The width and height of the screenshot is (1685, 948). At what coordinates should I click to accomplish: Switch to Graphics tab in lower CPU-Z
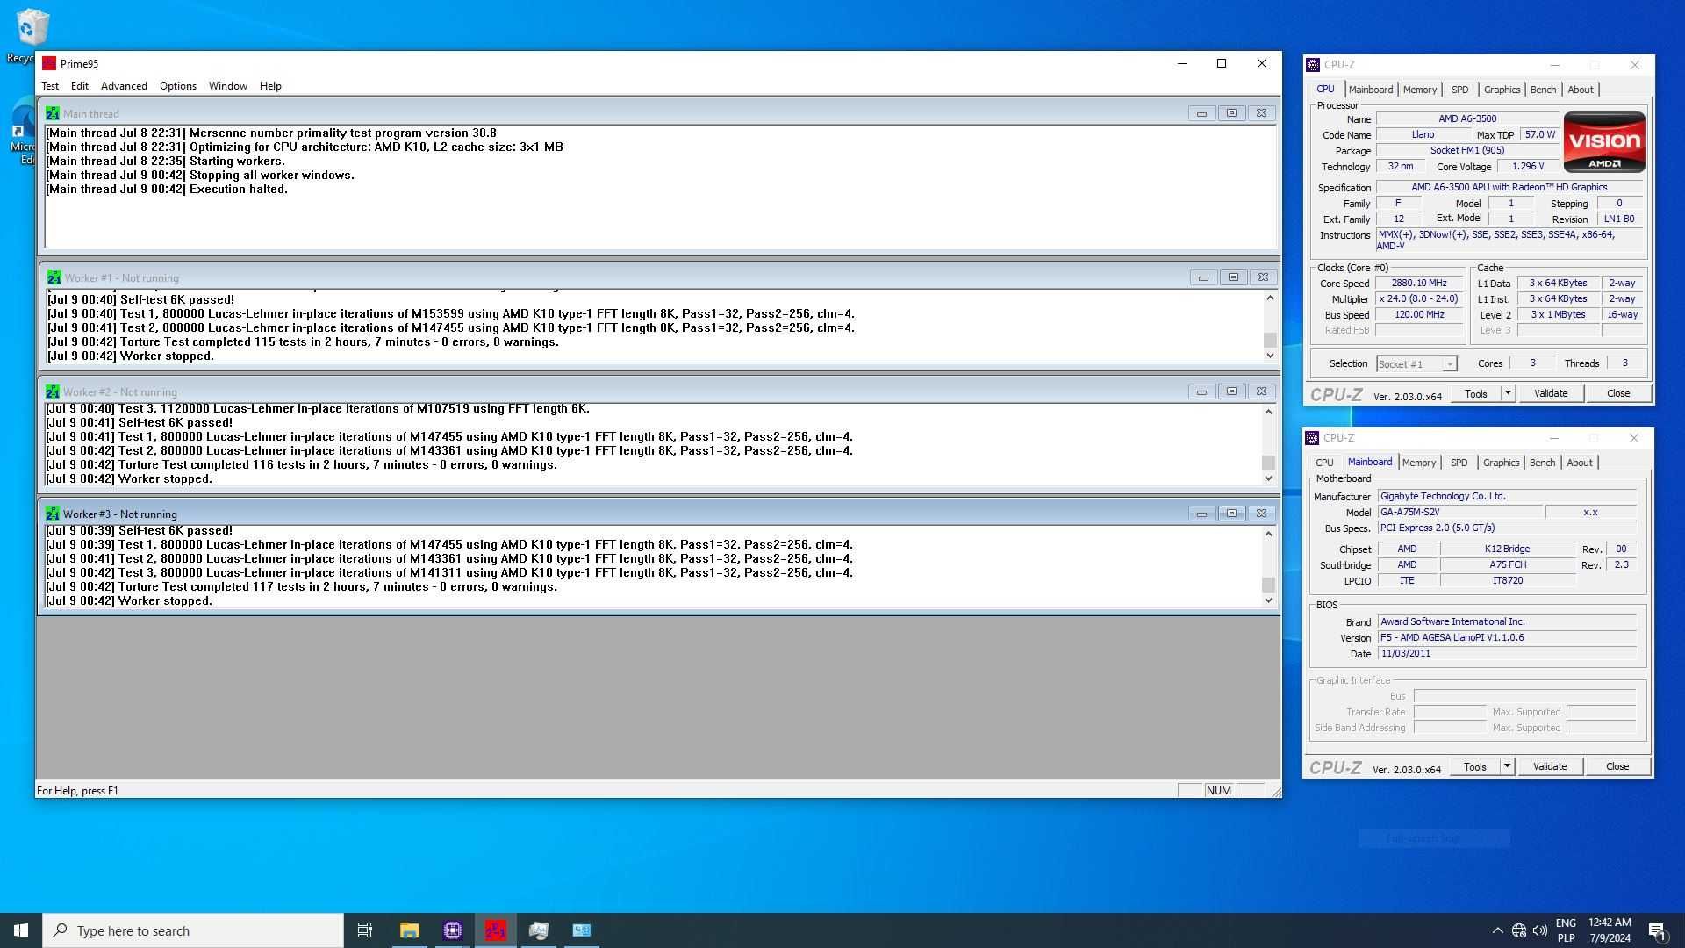1501,463
